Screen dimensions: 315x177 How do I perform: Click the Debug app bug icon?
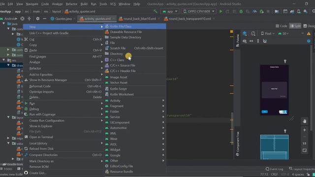pyautogui.click(x=241, y=11)
